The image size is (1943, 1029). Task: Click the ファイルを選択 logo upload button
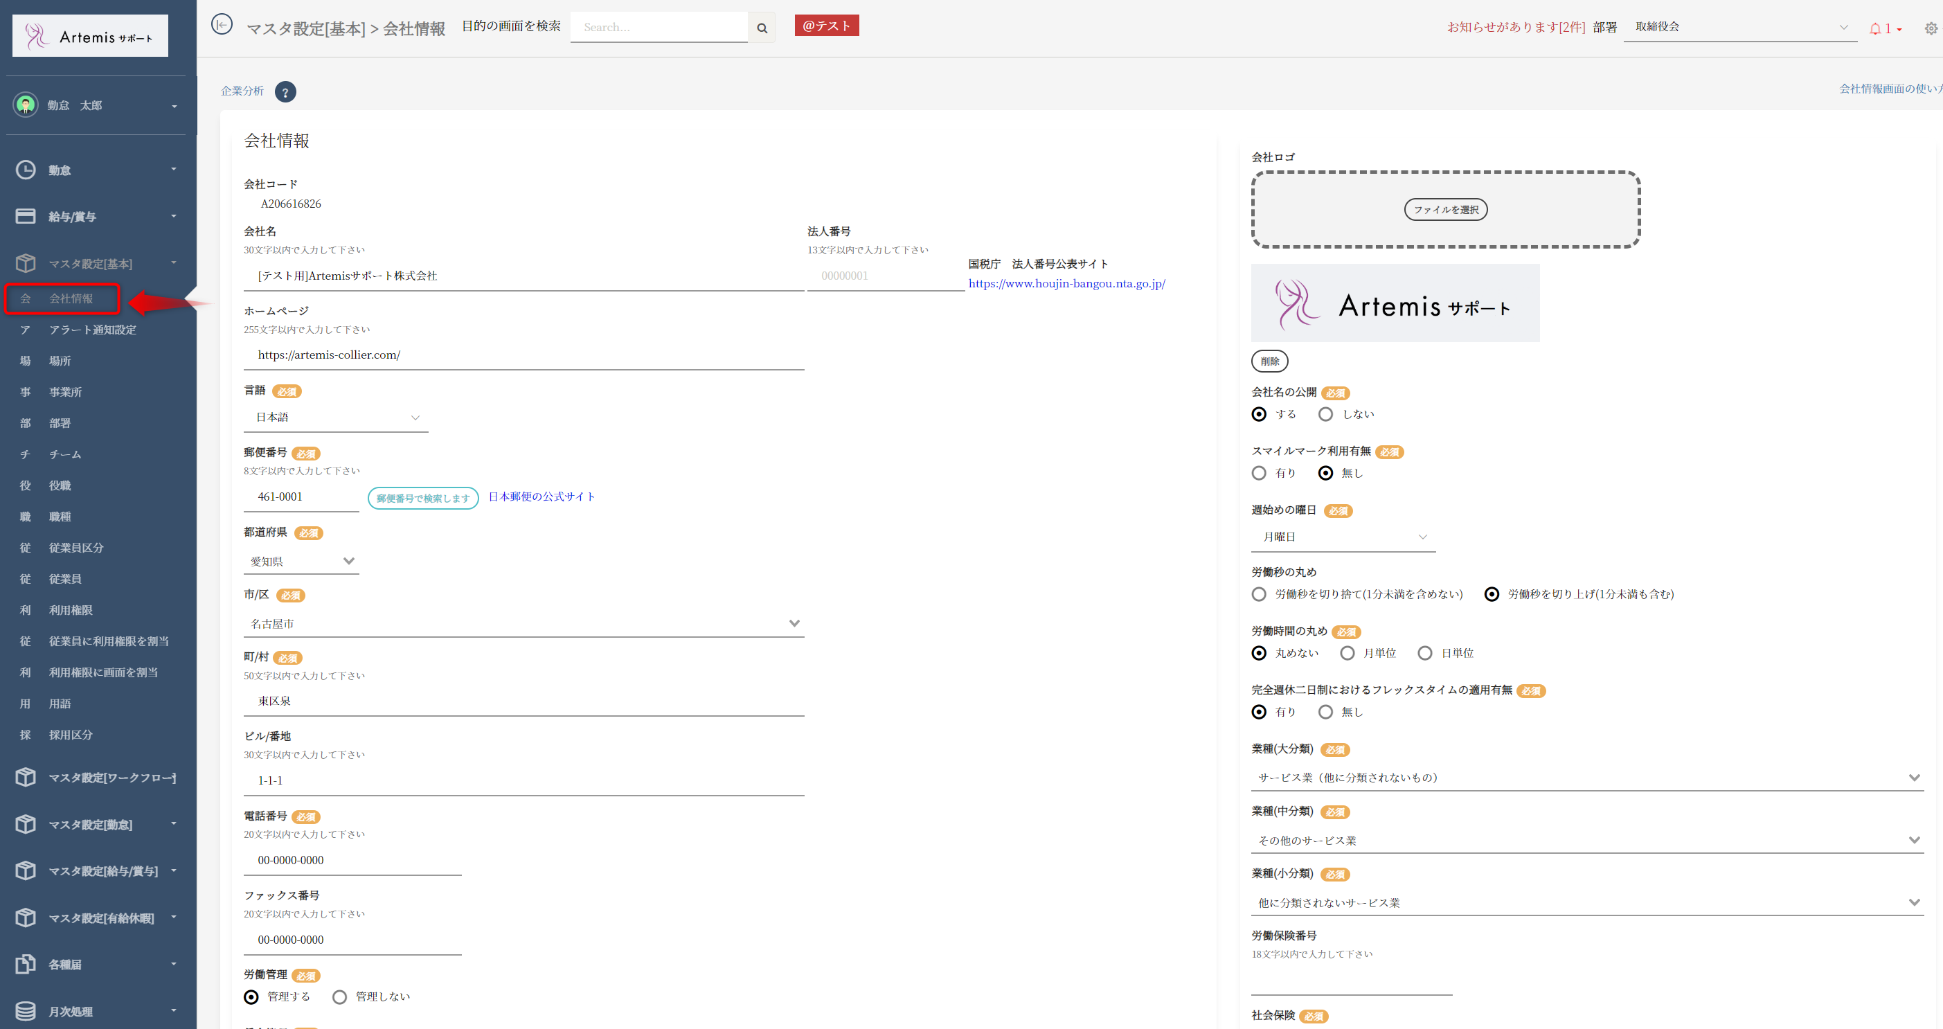click(x=1445, y=210)
